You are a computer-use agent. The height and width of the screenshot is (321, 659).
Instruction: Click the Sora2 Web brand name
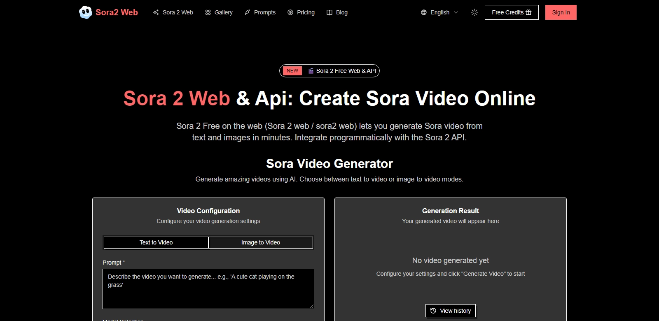117,12
